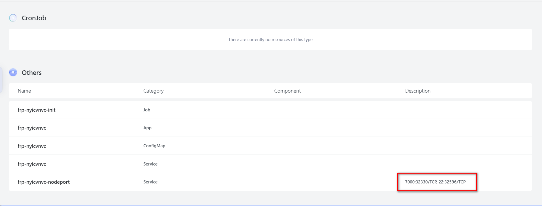Open the frp-nyicvnvc-init resource
This screenshot has height=206, width=542.
point(36,110)
